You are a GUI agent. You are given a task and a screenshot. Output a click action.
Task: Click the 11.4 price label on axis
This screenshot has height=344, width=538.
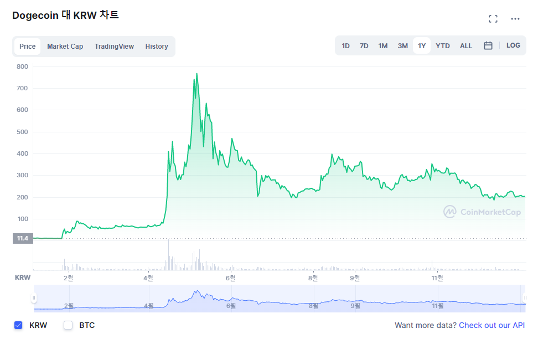click(23, 238)
